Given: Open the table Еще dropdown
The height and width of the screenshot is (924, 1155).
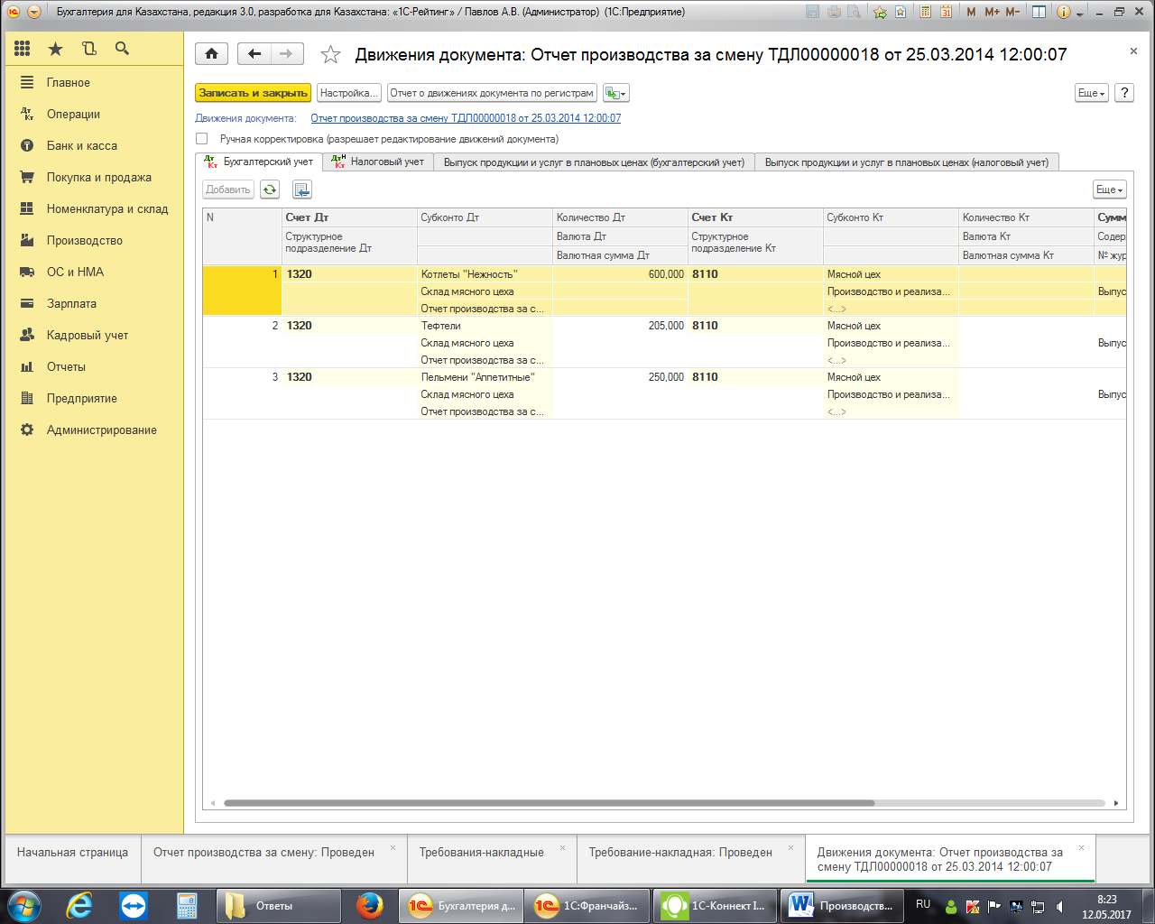Looking at the screenshot, I should tap(1109, 189).
